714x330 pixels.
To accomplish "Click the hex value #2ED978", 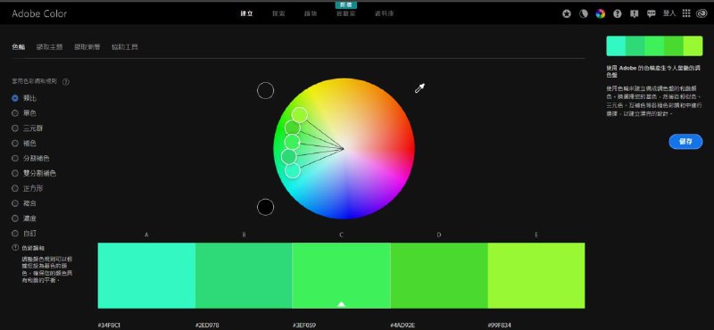I will tap(207, 326).
